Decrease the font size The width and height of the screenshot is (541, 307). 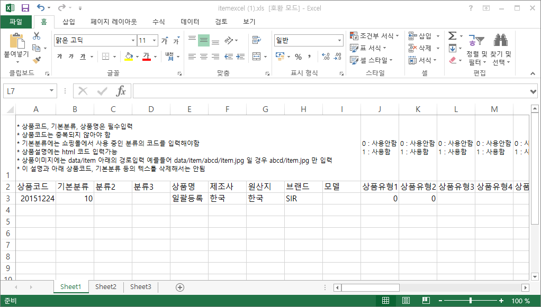pos(177,40)
